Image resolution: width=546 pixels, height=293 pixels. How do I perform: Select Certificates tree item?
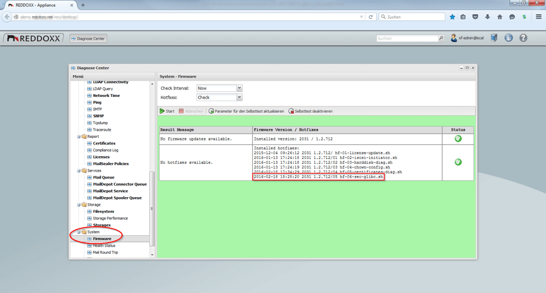[104, 143]
